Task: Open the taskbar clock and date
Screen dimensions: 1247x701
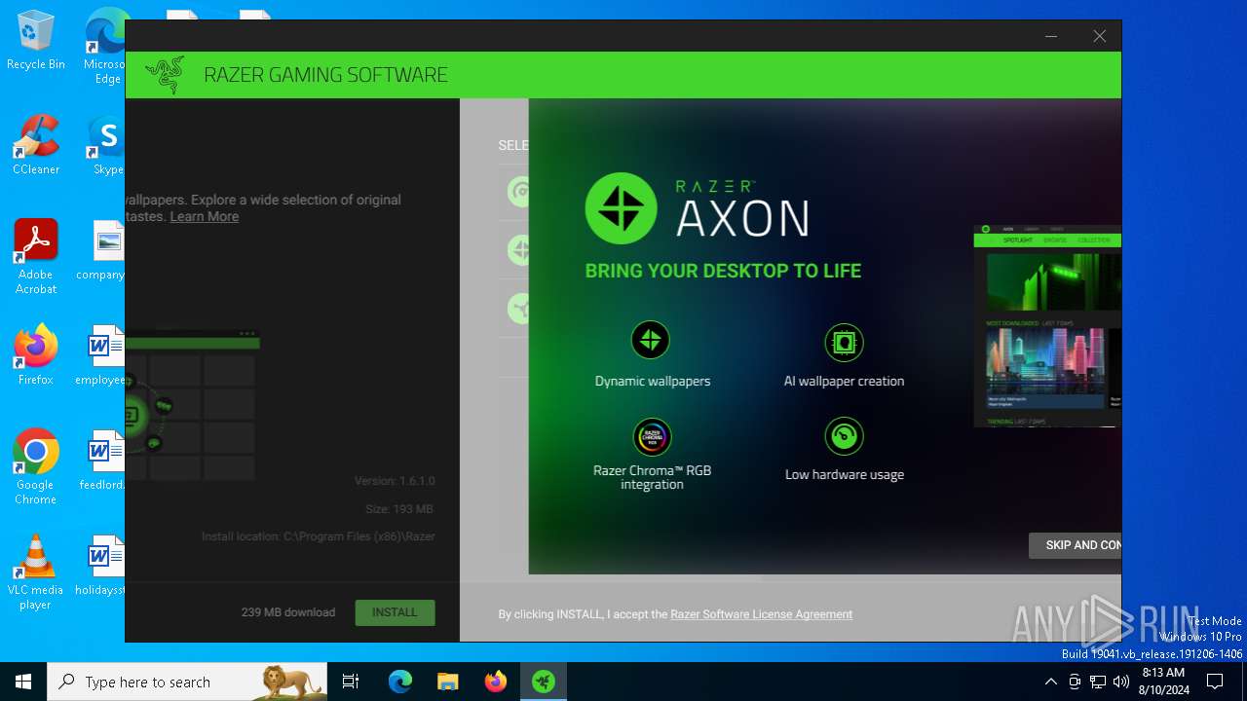Action: [1163, 682]
